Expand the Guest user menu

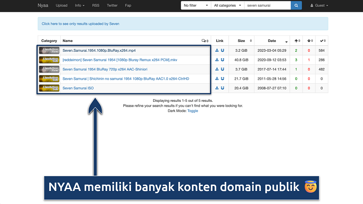pyautogui.click(x=319, y=6)
